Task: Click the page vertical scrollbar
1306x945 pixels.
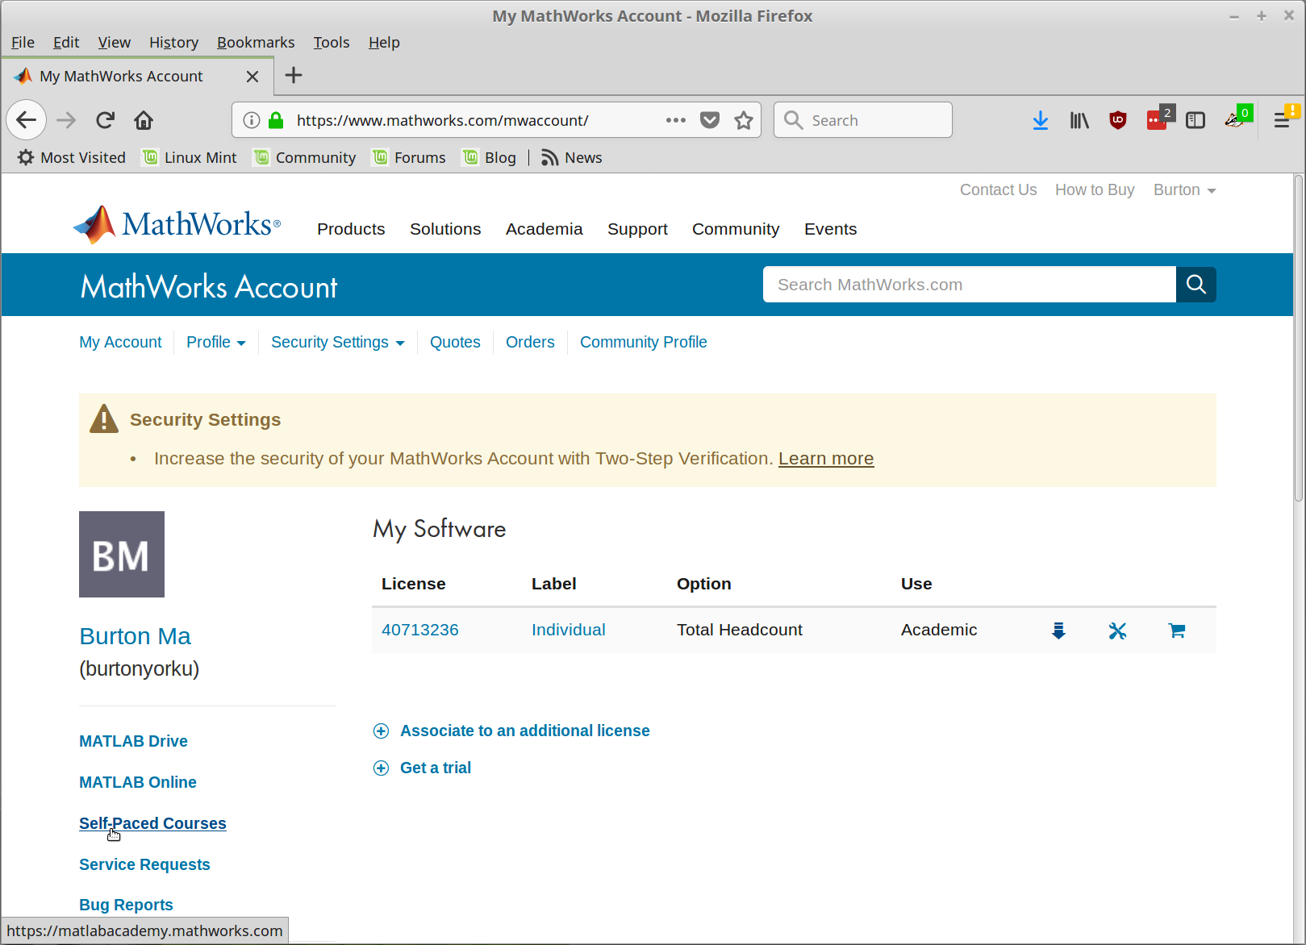Action: (x=1299, y=339)
